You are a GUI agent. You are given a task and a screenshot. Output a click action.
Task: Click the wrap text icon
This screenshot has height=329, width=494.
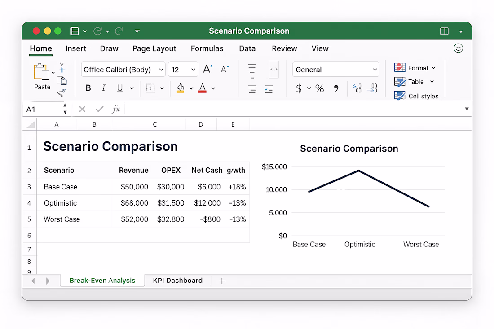coord(274,69)
